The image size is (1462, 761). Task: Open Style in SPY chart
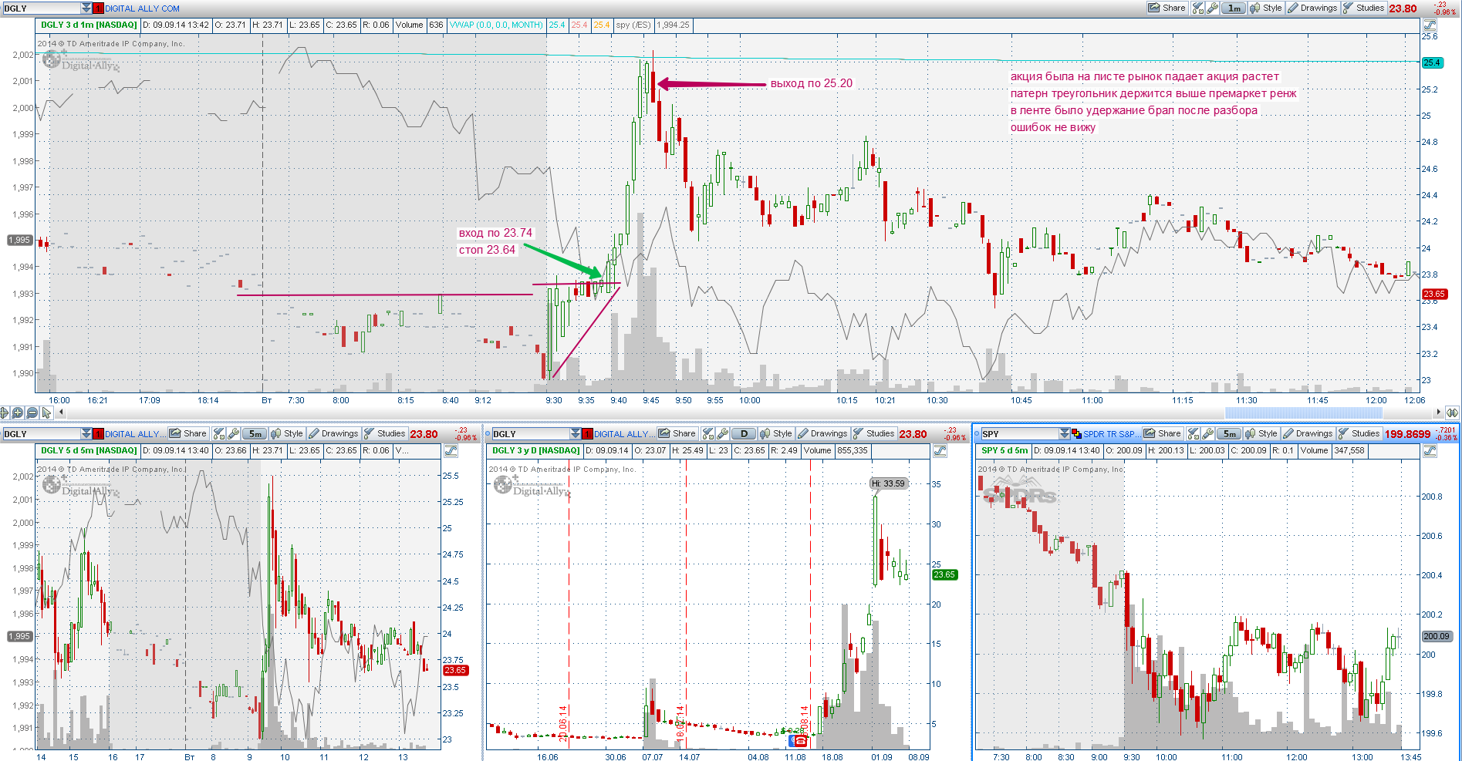click(x=1261, y=433)
